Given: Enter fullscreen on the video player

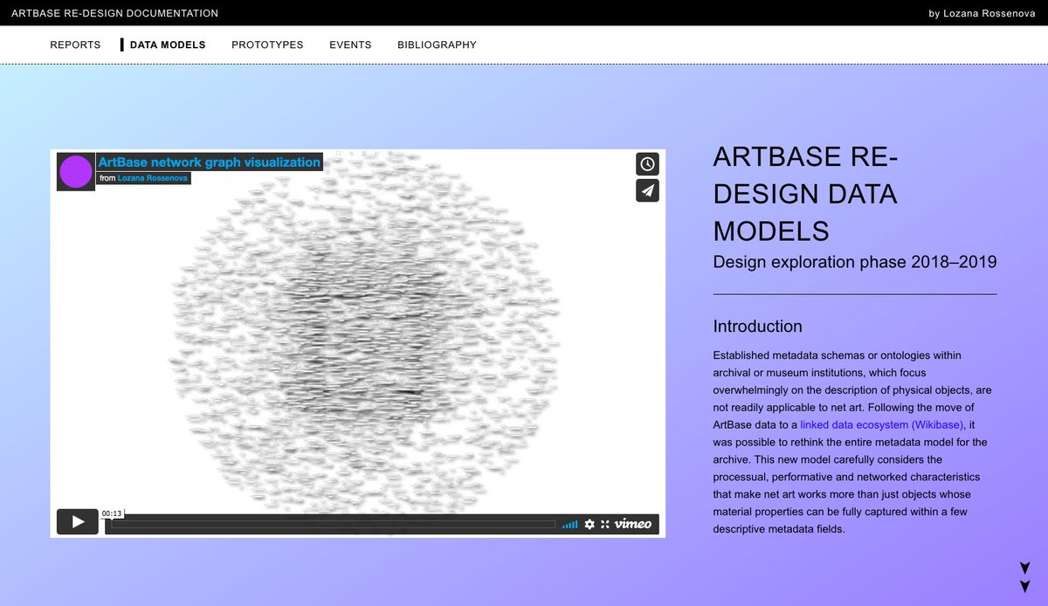Looking at the screenshot, I should [605, 524].
